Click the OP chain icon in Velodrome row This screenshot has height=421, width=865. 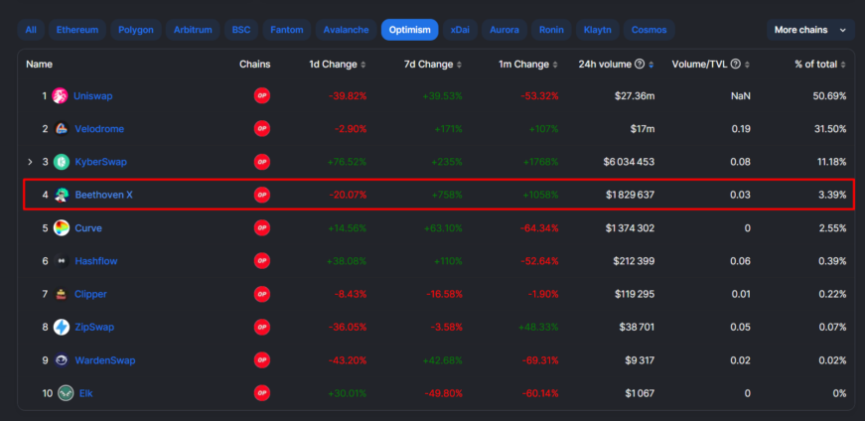pyautogui.click(x=262, y=129)
